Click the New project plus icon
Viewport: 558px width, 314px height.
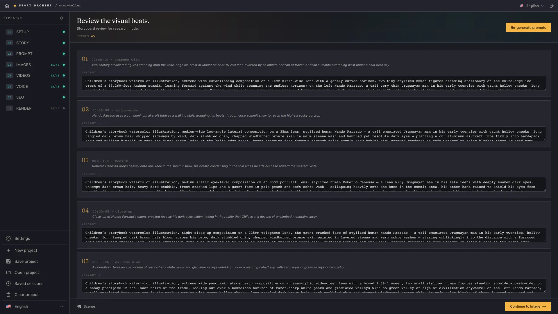tap(8, 250)
